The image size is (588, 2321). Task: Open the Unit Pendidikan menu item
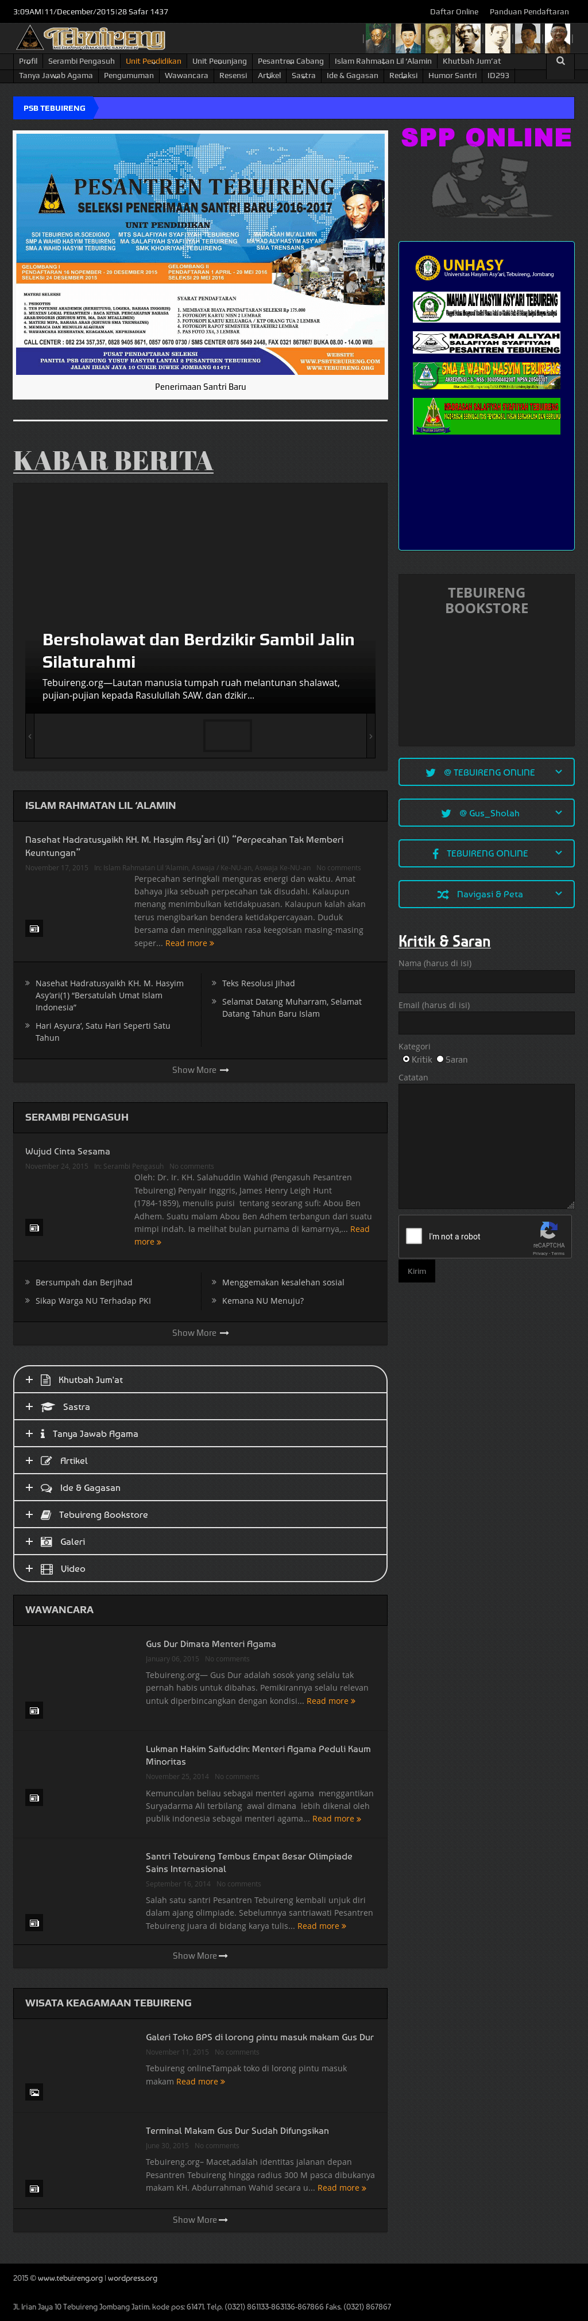pyautogui.click(x=153, y=61)
